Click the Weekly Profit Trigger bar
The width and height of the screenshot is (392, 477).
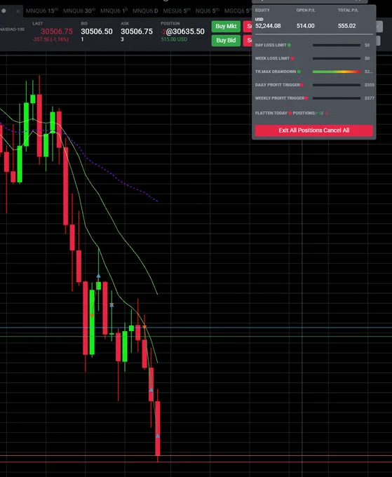point(337,98)
